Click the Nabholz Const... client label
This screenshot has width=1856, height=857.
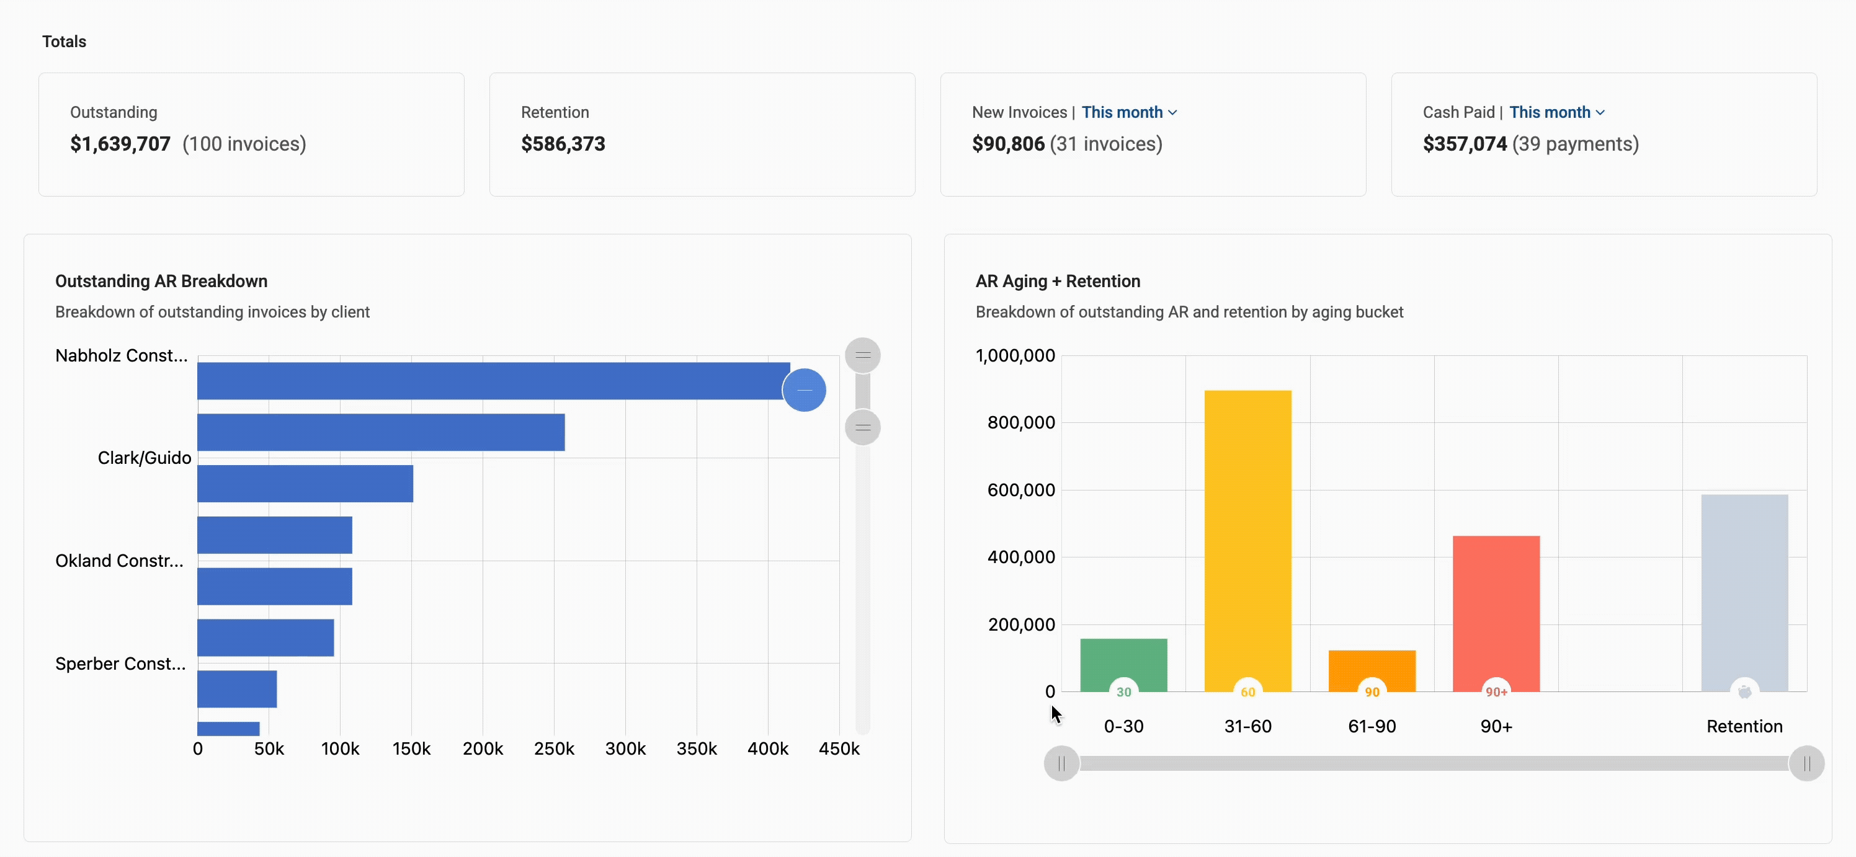click(x=121, y=356)
